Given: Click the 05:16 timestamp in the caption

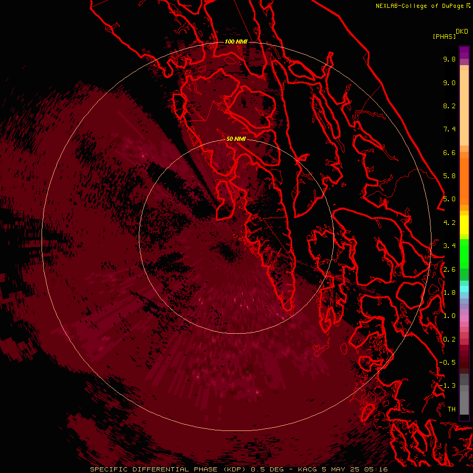Looking at the screenshot, I should [377, 469].
